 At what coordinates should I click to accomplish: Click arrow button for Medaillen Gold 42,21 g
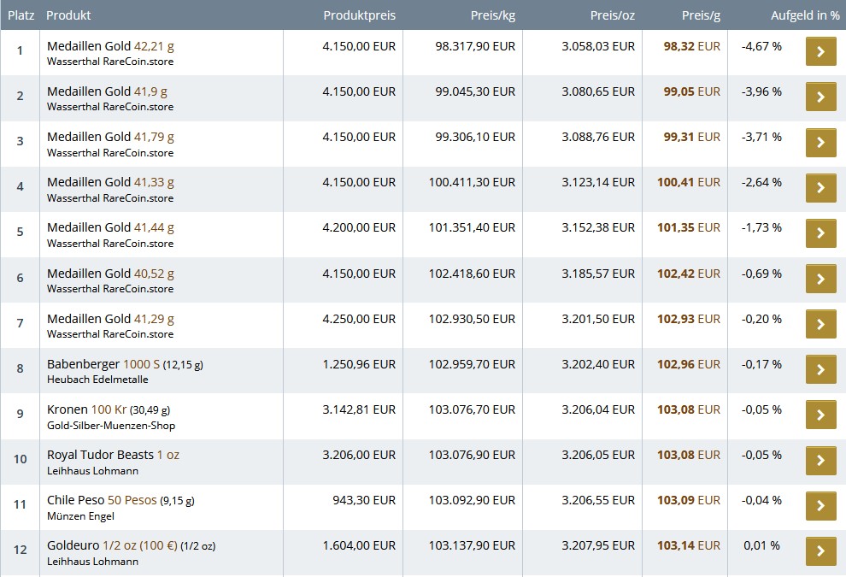[x=820, y=52]
